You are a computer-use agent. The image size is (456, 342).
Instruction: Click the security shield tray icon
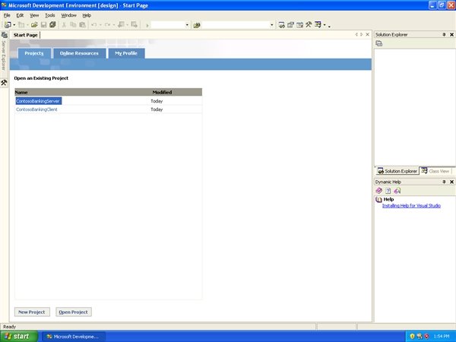pos(412,337)
